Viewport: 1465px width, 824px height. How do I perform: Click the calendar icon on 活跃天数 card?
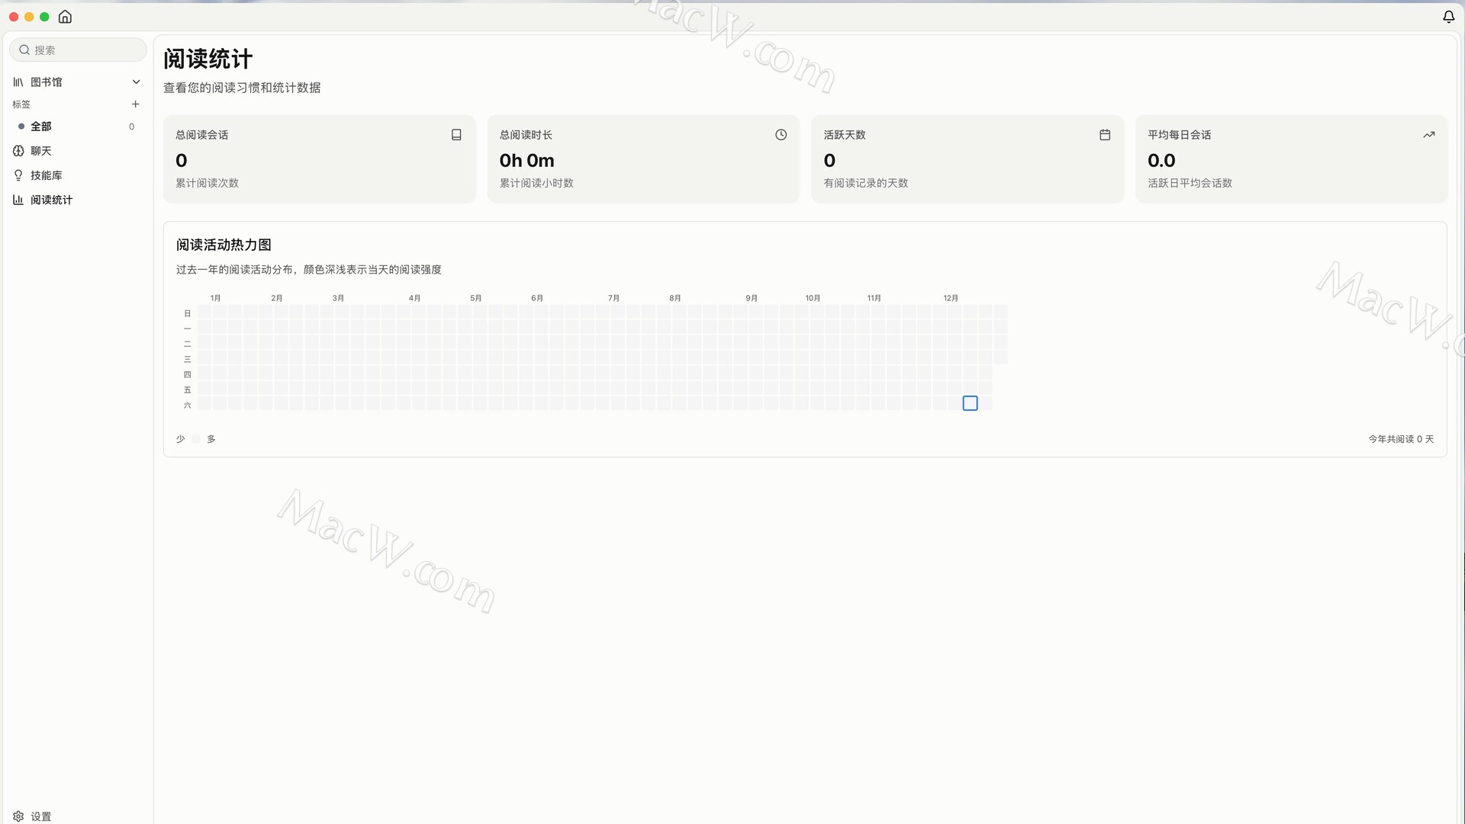[1104, 135]
